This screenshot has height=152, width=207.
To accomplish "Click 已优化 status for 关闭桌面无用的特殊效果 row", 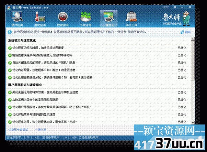I will (x=182, y=93).
